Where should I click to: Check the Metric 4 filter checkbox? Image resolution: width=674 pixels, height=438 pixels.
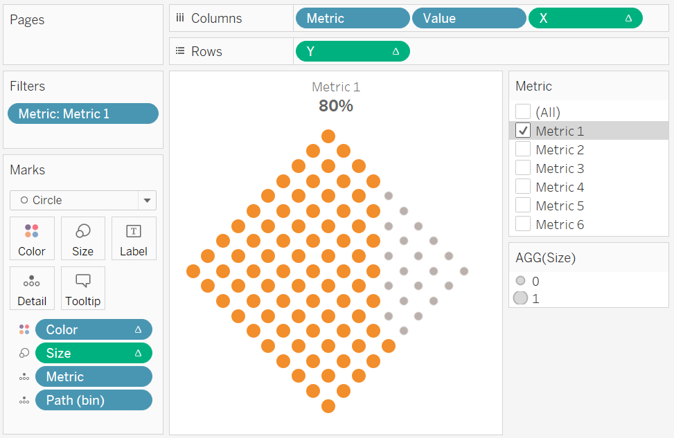click(x=523, y=187)
